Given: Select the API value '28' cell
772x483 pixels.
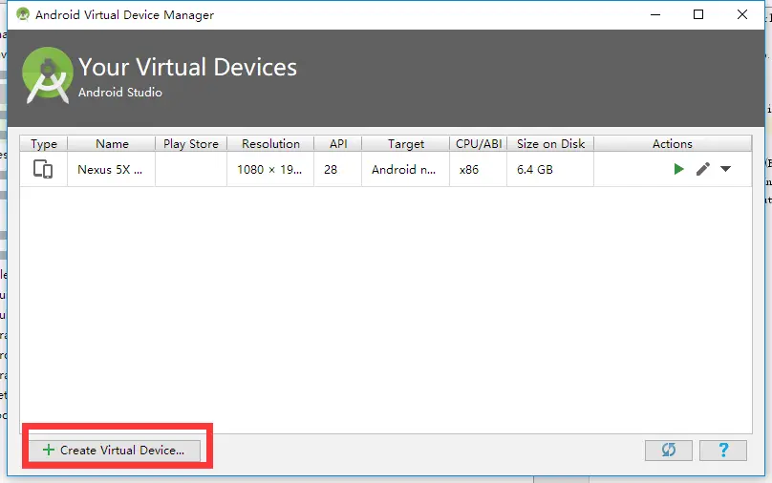Looking at the screenshot, I should 338,169.
